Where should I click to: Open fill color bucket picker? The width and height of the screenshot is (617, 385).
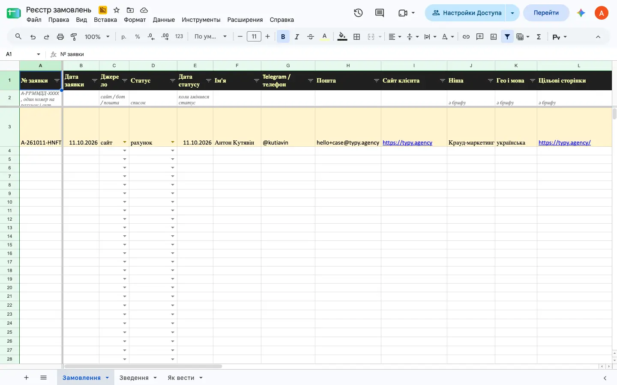pyautogui.click(x=342, y=37)
